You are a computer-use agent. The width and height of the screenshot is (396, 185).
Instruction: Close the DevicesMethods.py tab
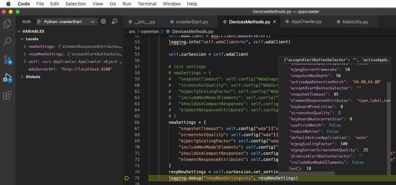click(x=275, y=22)
